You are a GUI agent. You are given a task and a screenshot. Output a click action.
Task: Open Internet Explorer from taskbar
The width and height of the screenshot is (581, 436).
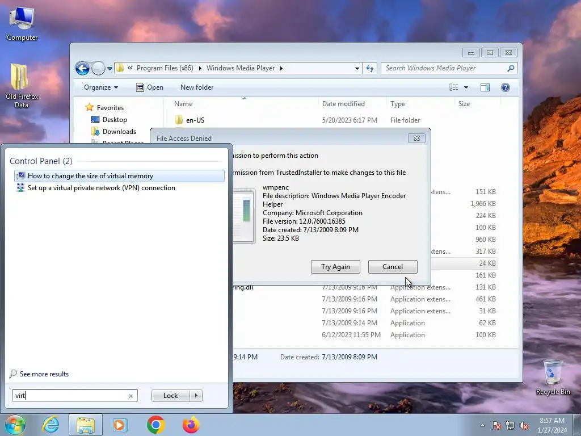click(50, 425)
